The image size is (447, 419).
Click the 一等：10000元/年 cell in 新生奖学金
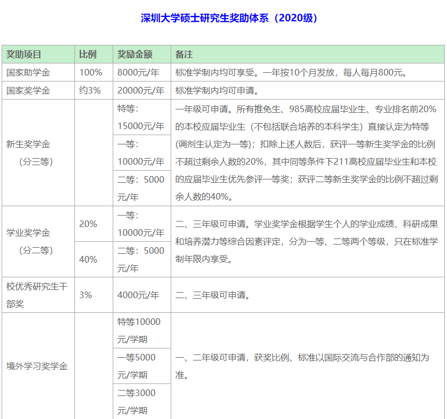click(142, 153)
